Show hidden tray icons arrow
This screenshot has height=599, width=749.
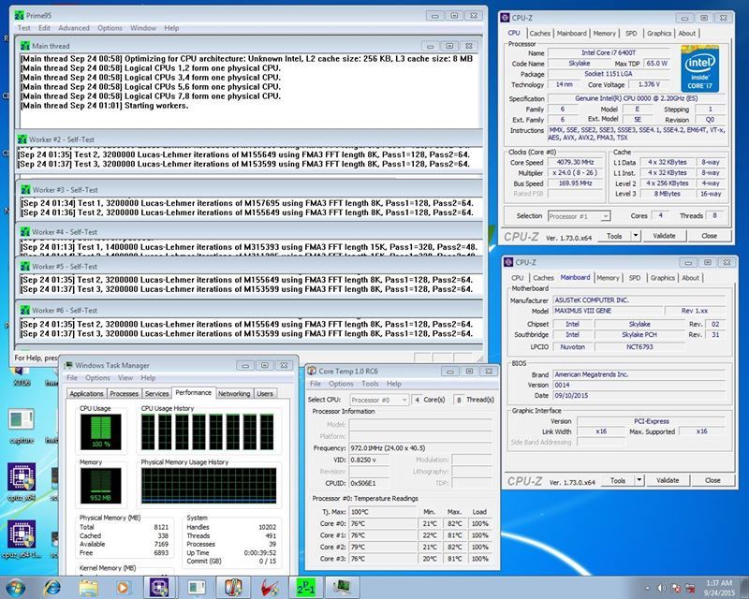coord(647,588)
